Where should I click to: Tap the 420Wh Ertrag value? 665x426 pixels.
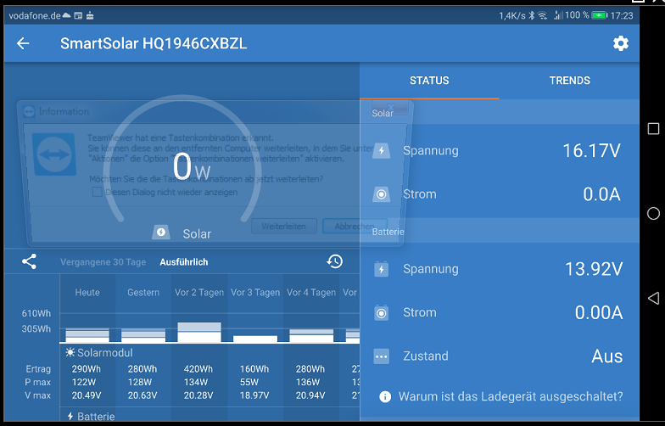point(198,369)
